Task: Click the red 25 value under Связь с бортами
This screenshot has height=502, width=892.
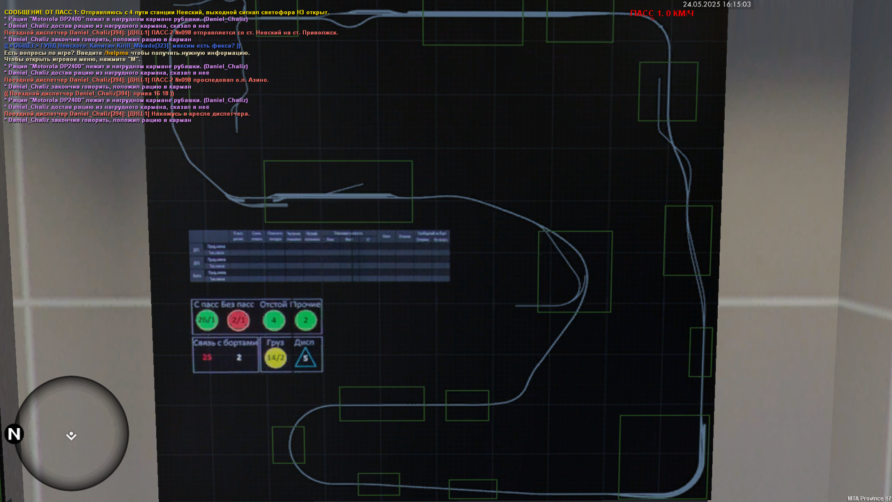Action: (207, 358)
